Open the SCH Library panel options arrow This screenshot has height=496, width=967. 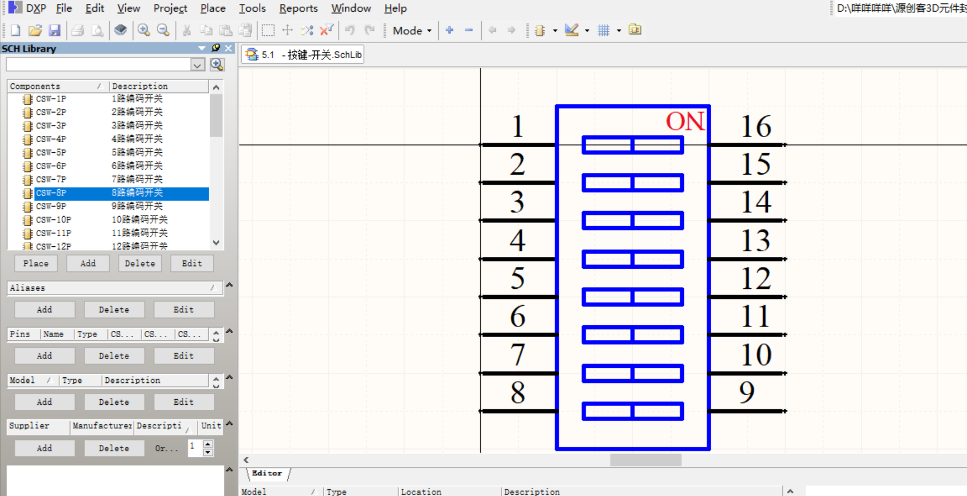(202, 48)
